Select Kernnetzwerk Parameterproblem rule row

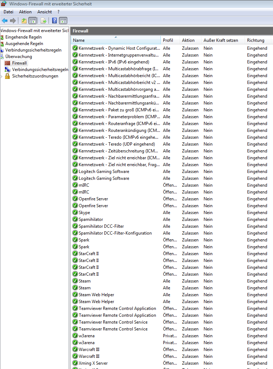[x=119, y=116]
